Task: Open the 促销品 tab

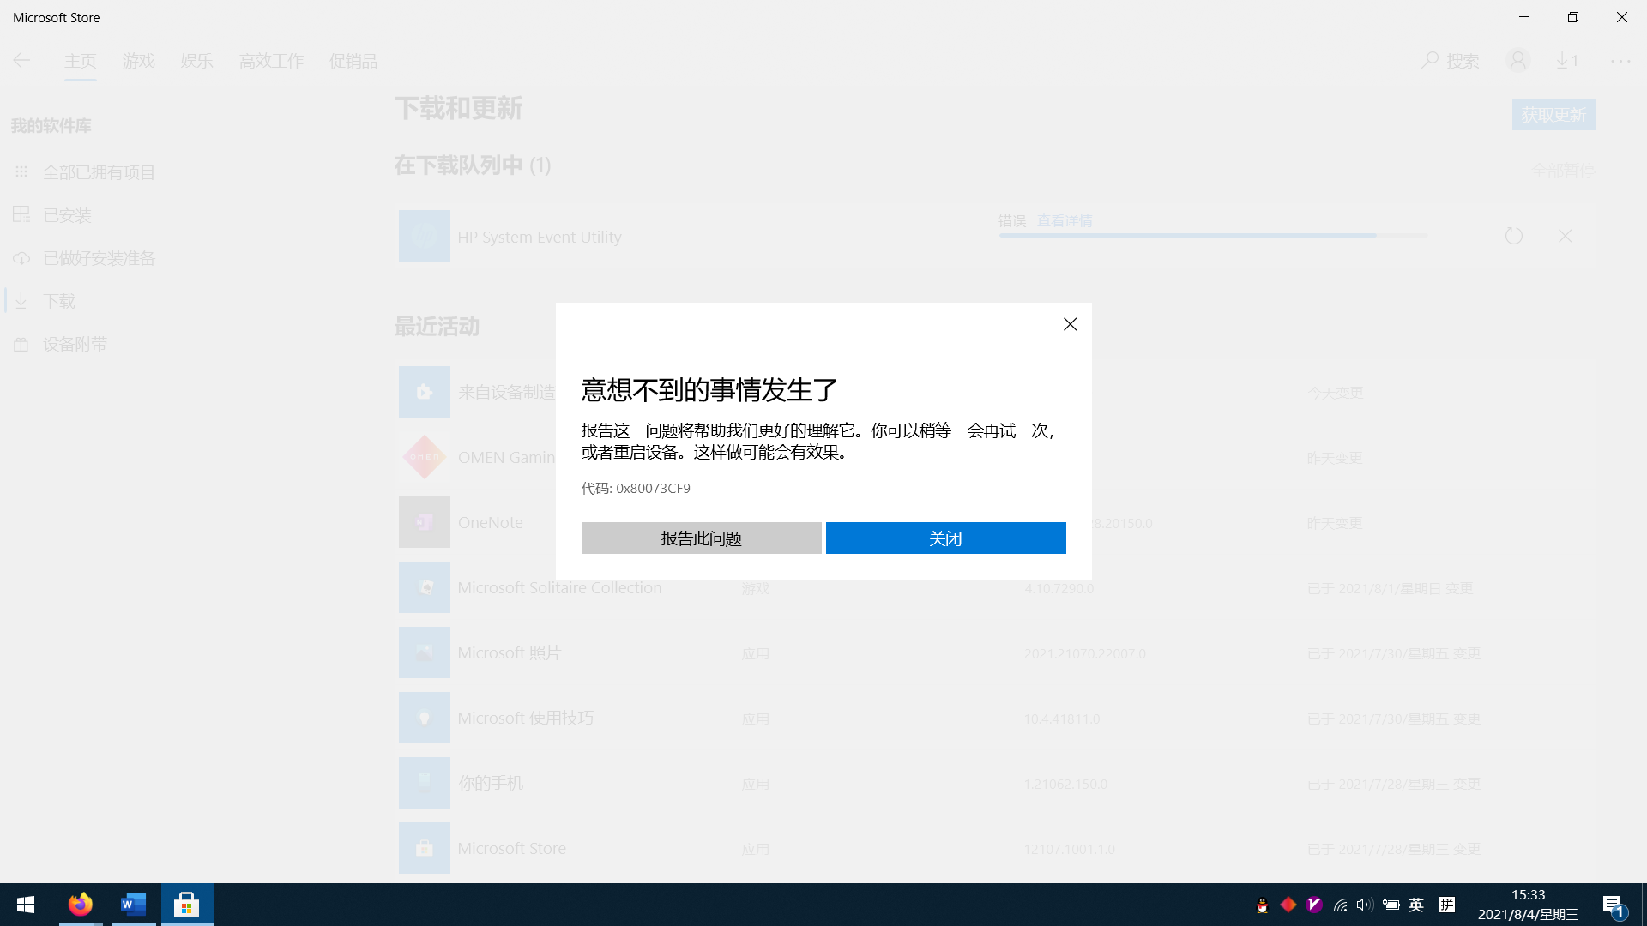Action: click(353, 61)
